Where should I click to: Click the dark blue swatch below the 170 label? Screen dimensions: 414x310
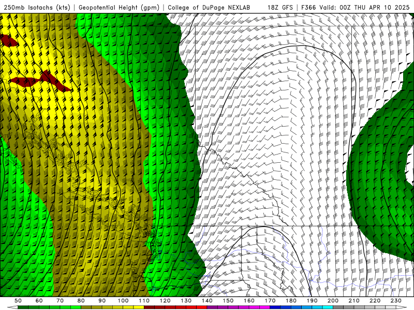coord(275,307)
